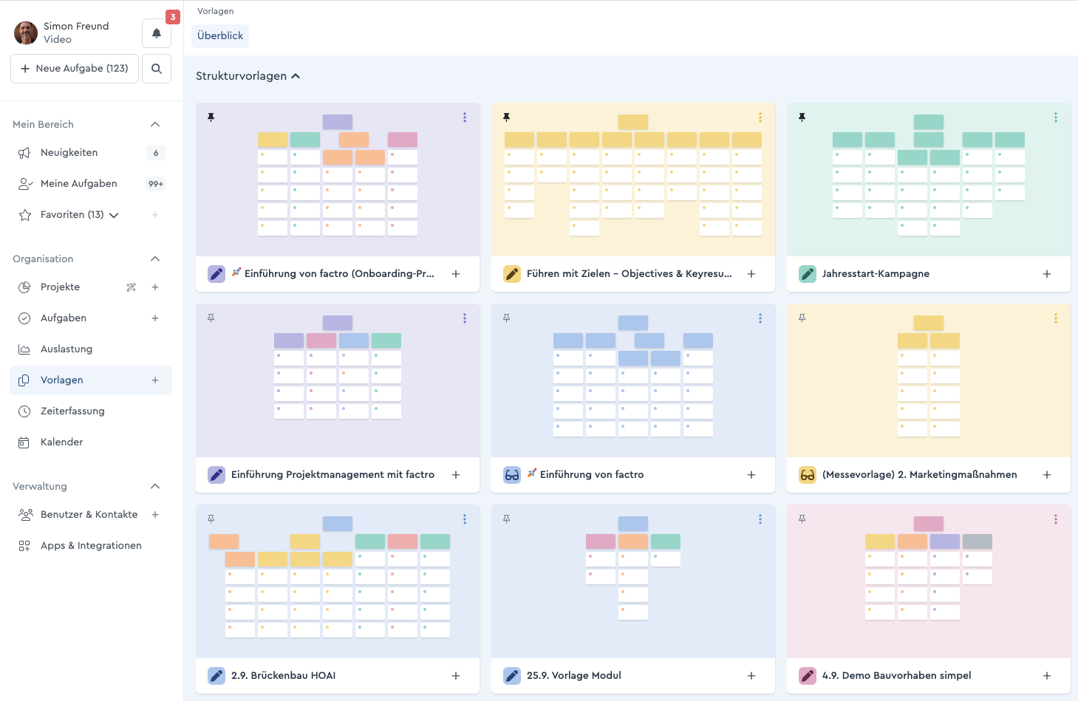This screenshot has width=1078, height=701.
Task: Open Apps & Integrationen
Action: (91, 546)
